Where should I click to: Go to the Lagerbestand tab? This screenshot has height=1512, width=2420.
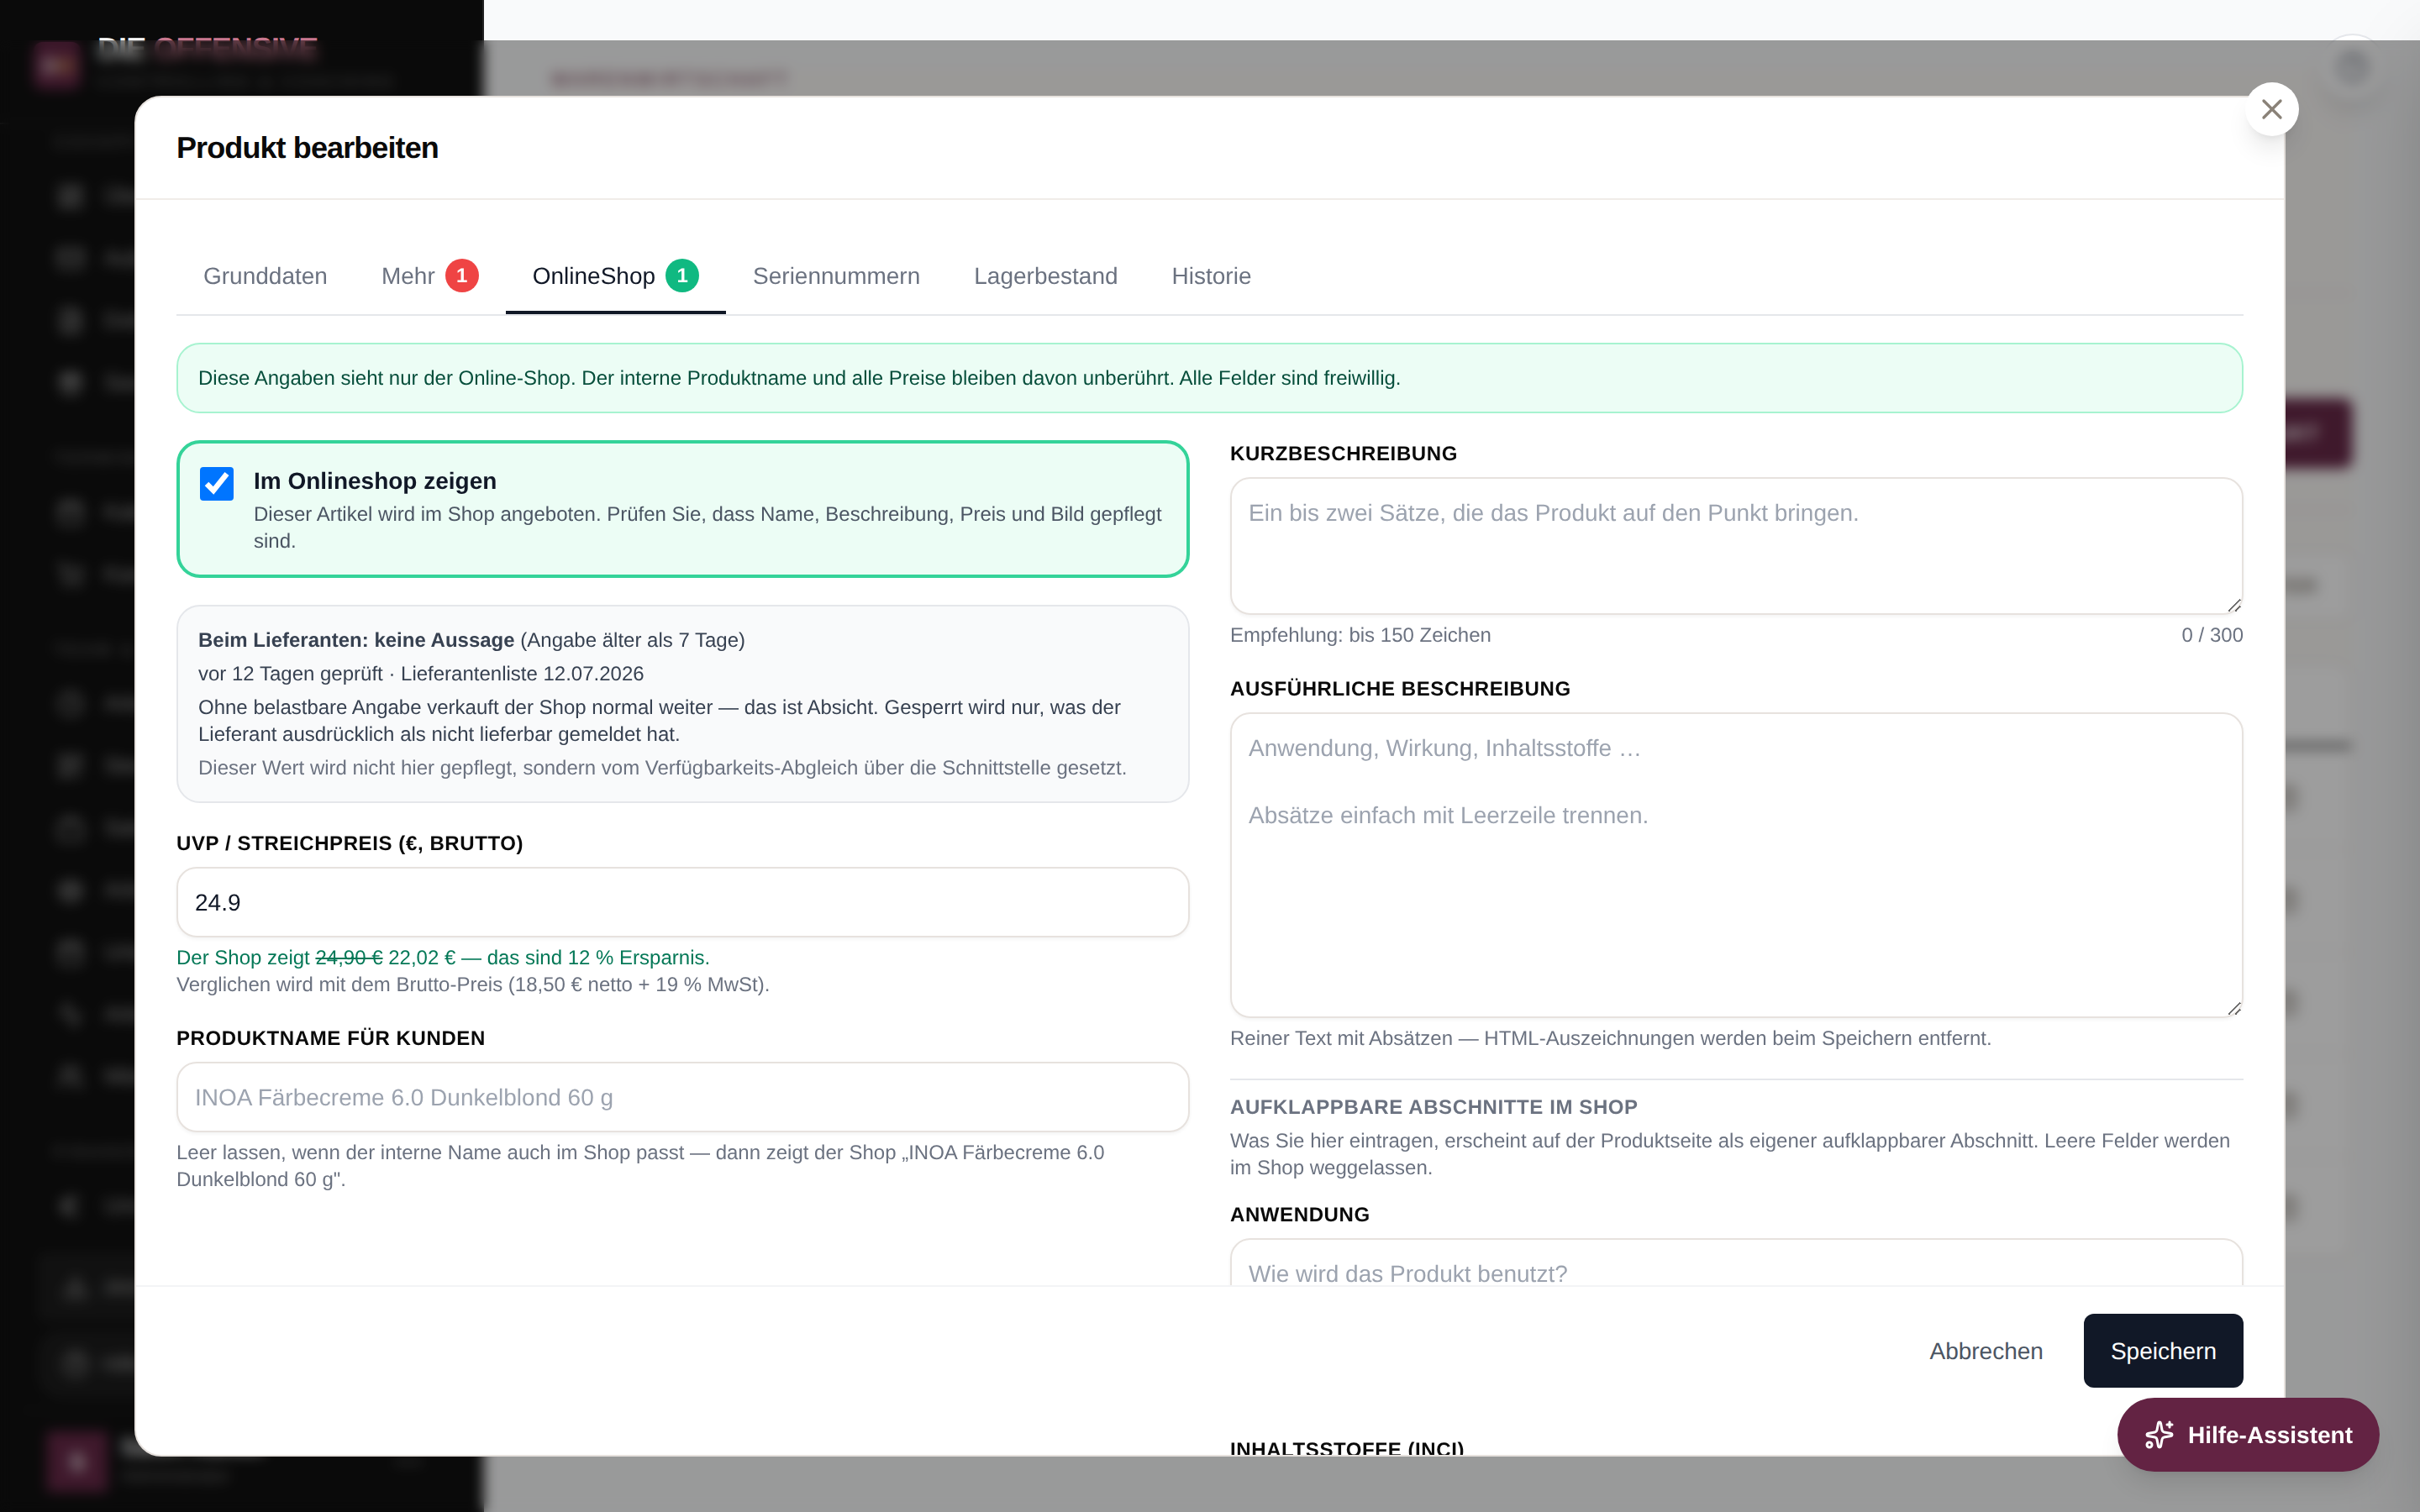coord(1045,276)
